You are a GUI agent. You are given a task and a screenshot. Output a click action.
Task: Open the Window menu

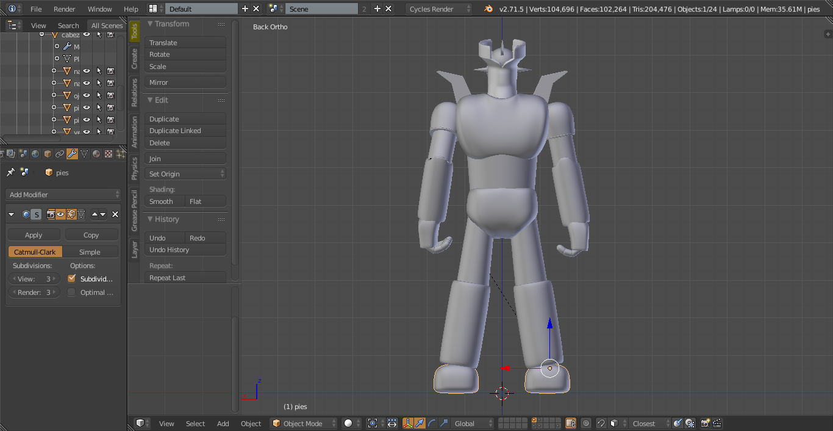tap(100, 9)
